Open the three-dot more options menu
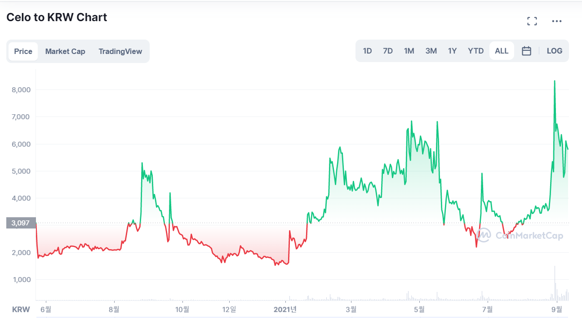Screen dimensions: 582x318 [557, 21]
